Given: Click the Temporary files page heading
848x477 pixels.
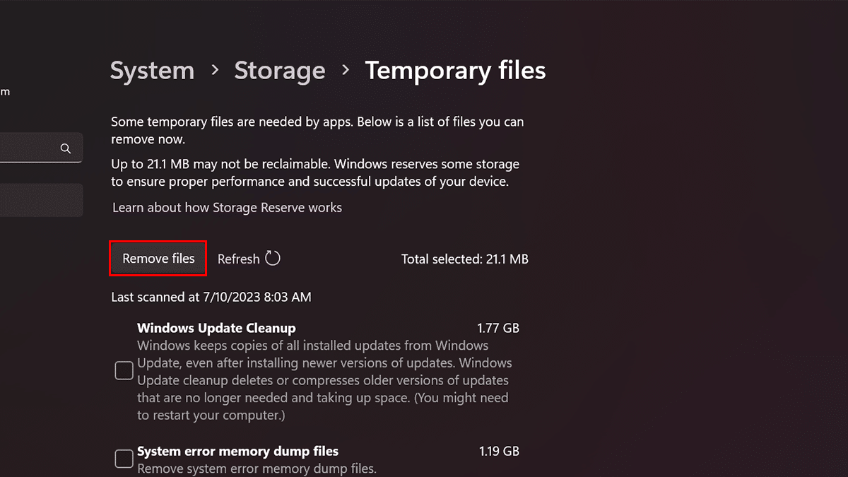Looking at the screenshot, I should pos(455,71).
